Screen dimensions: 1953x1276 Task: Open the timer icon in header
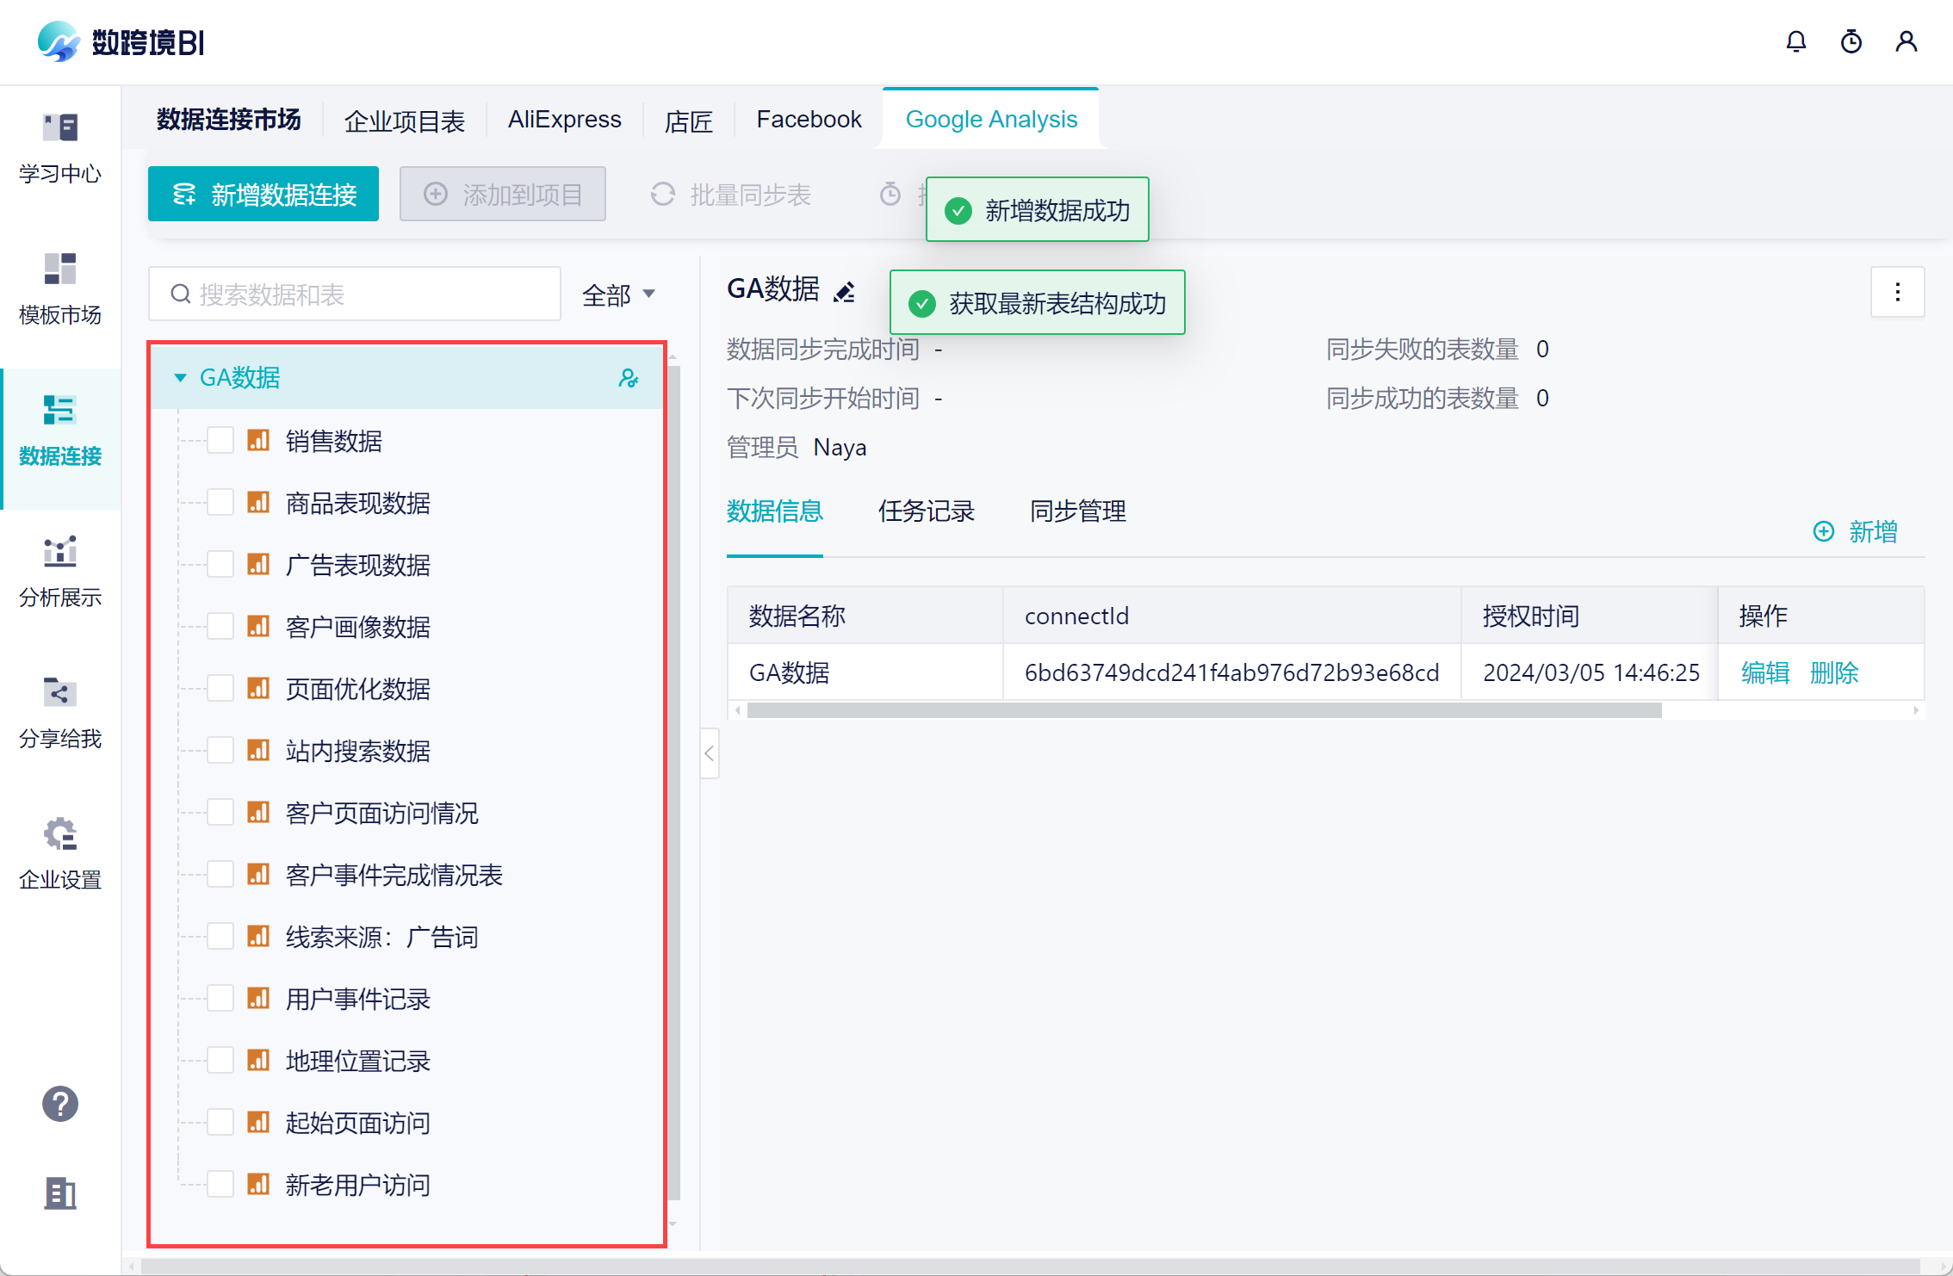1851,41
